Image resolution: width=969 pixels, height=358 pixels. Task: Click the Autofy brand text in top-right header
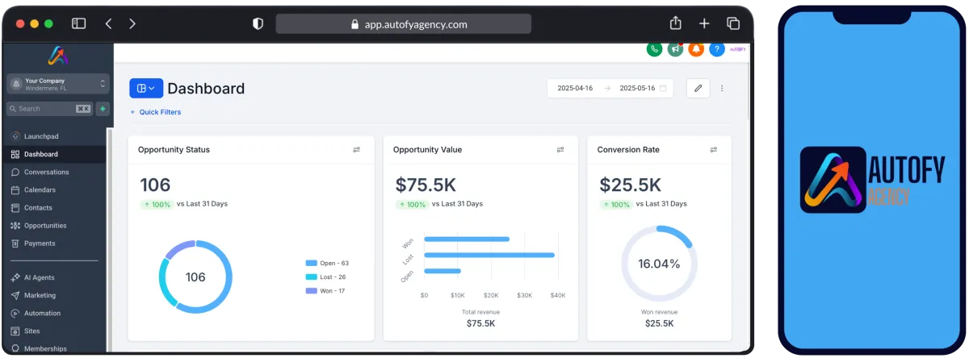[x=737, y=49]
